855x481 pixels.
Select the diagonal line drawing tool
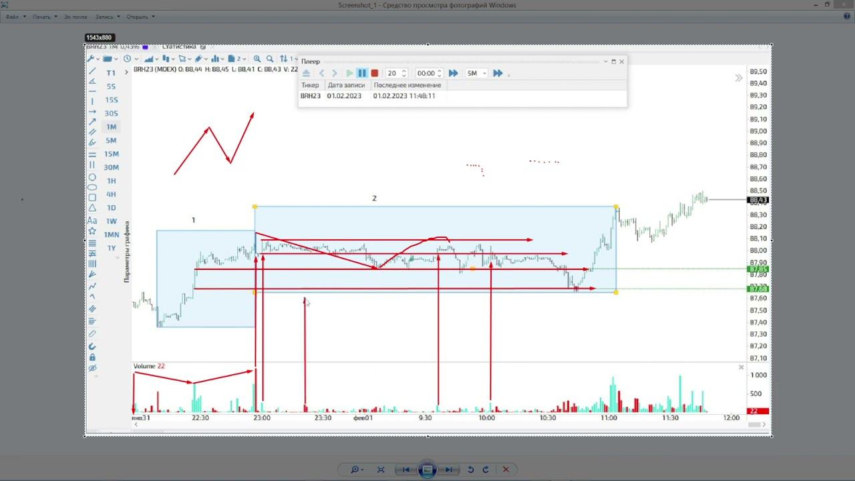[x=92, y=71]
